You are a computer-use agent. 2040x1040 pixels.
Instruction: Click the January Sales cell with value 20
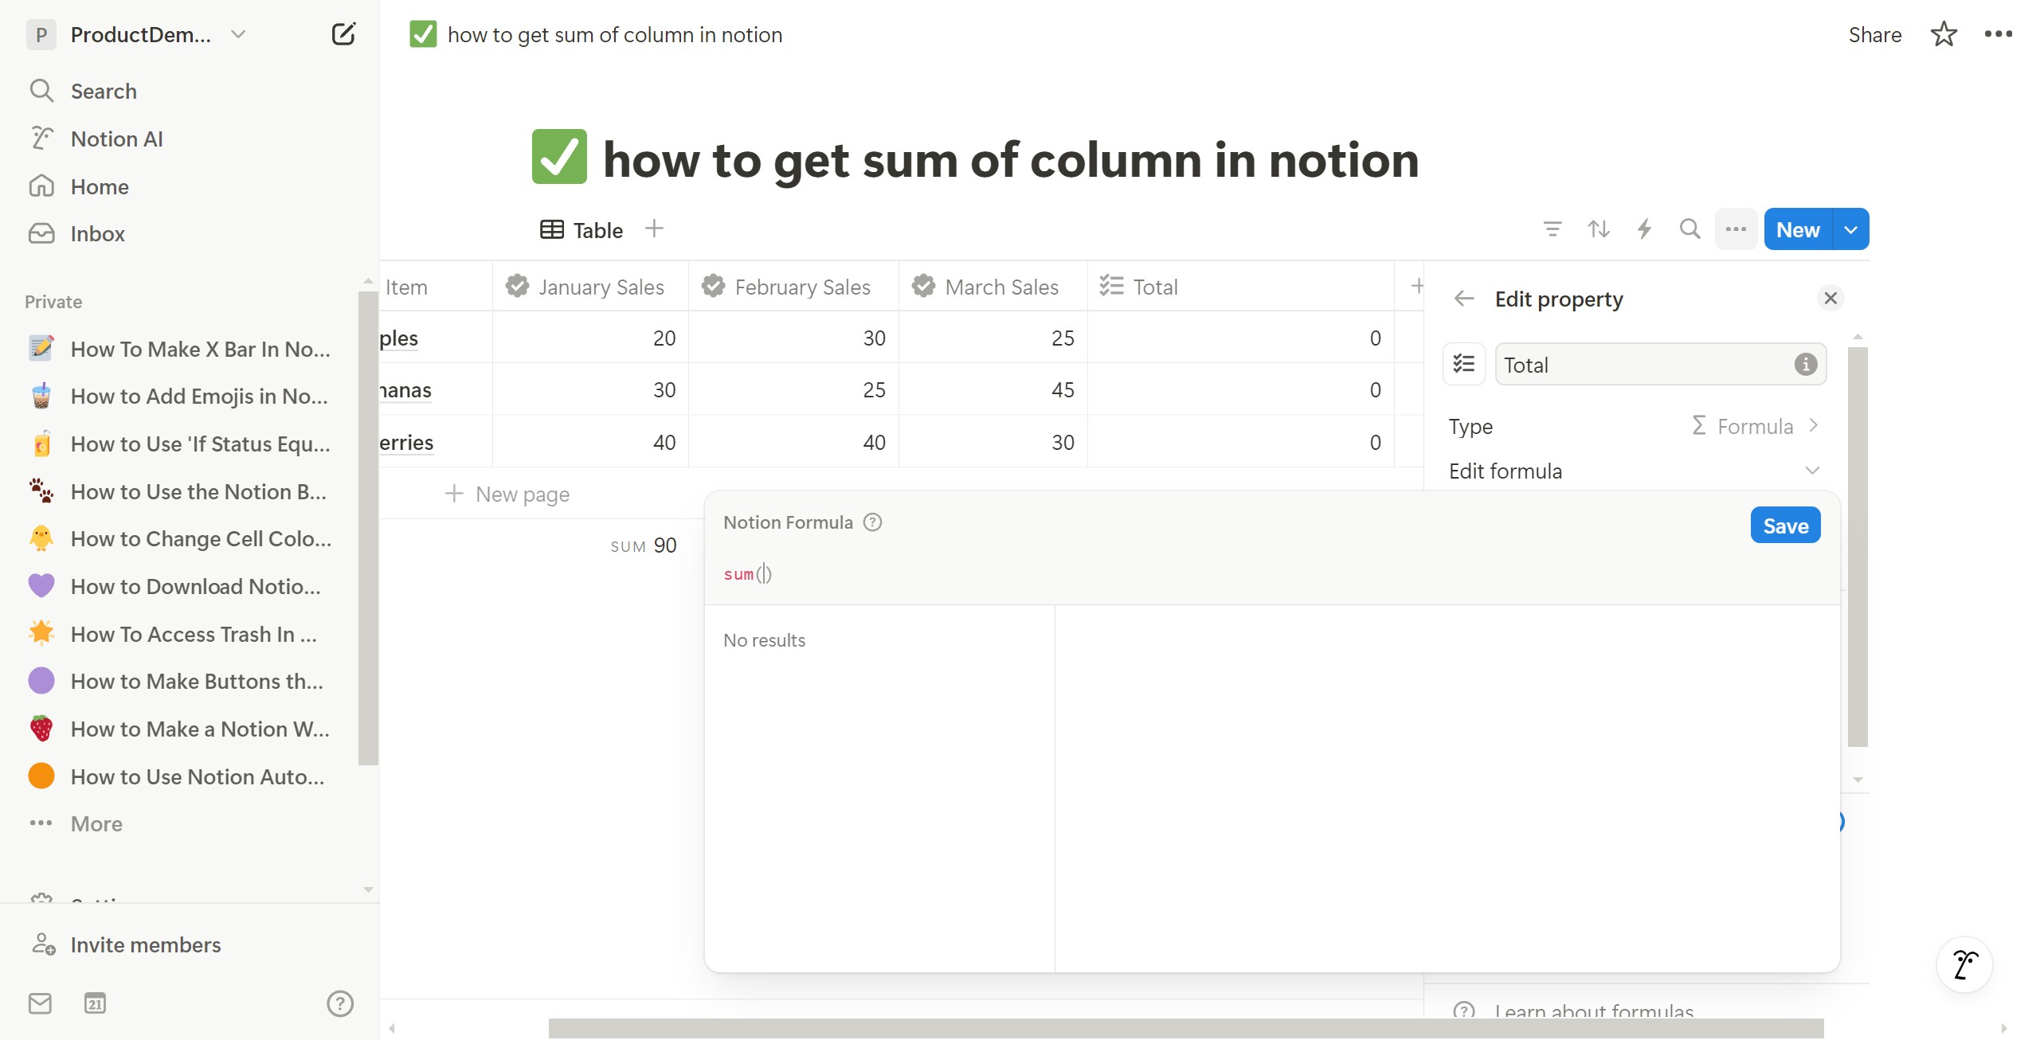(590, 338)
